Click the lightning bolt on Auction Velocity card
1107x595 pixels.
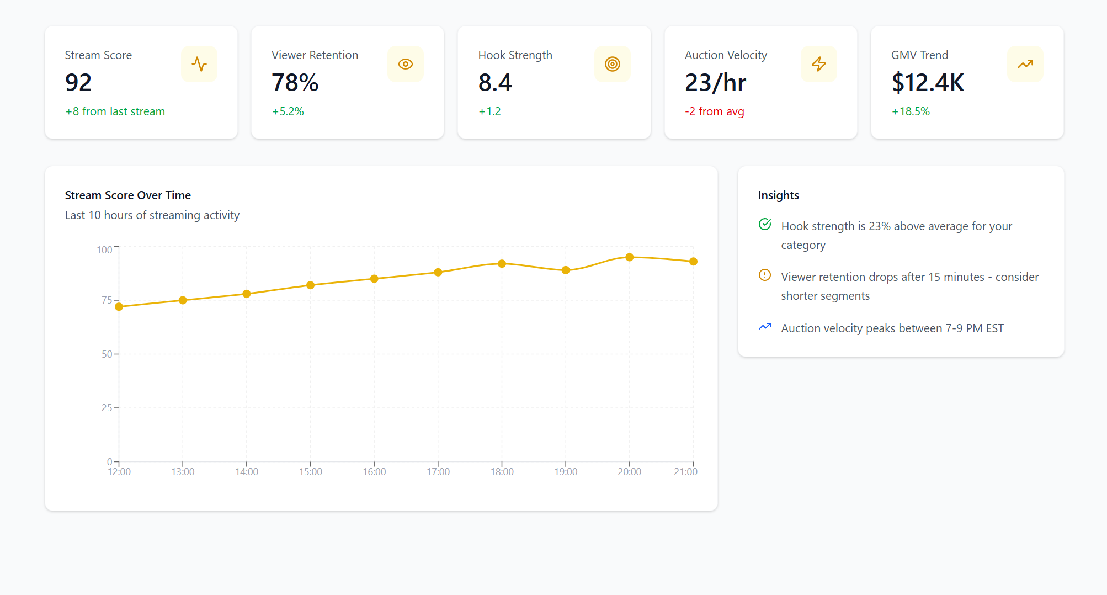819,64
